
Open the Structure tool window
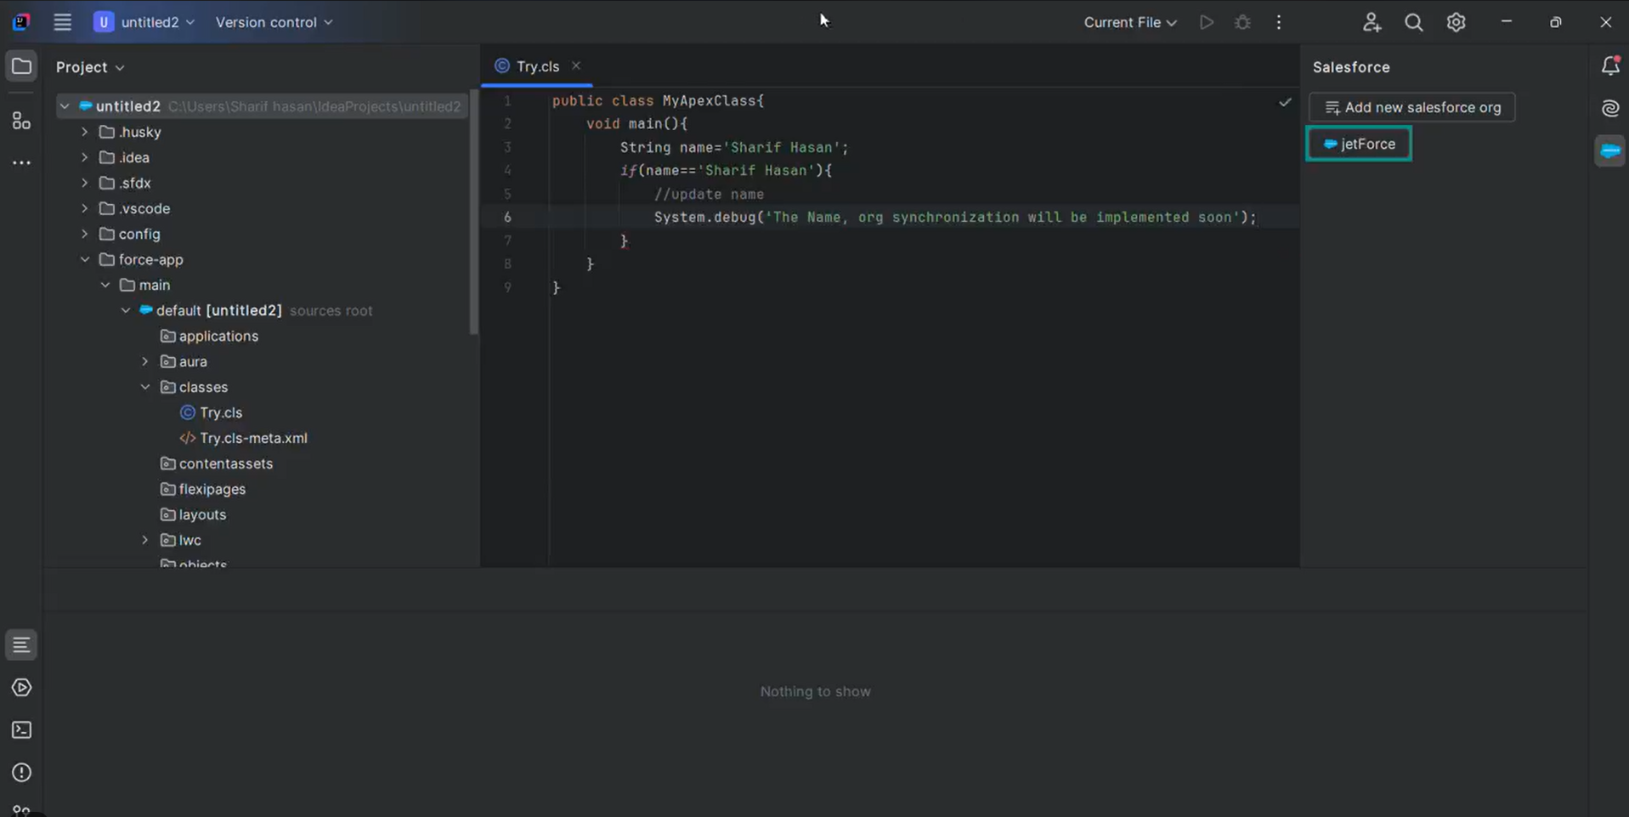pos(21,121)
